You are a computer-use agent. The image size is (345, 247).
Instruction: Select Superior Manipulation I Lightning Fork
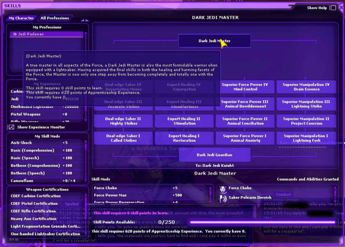306,138
